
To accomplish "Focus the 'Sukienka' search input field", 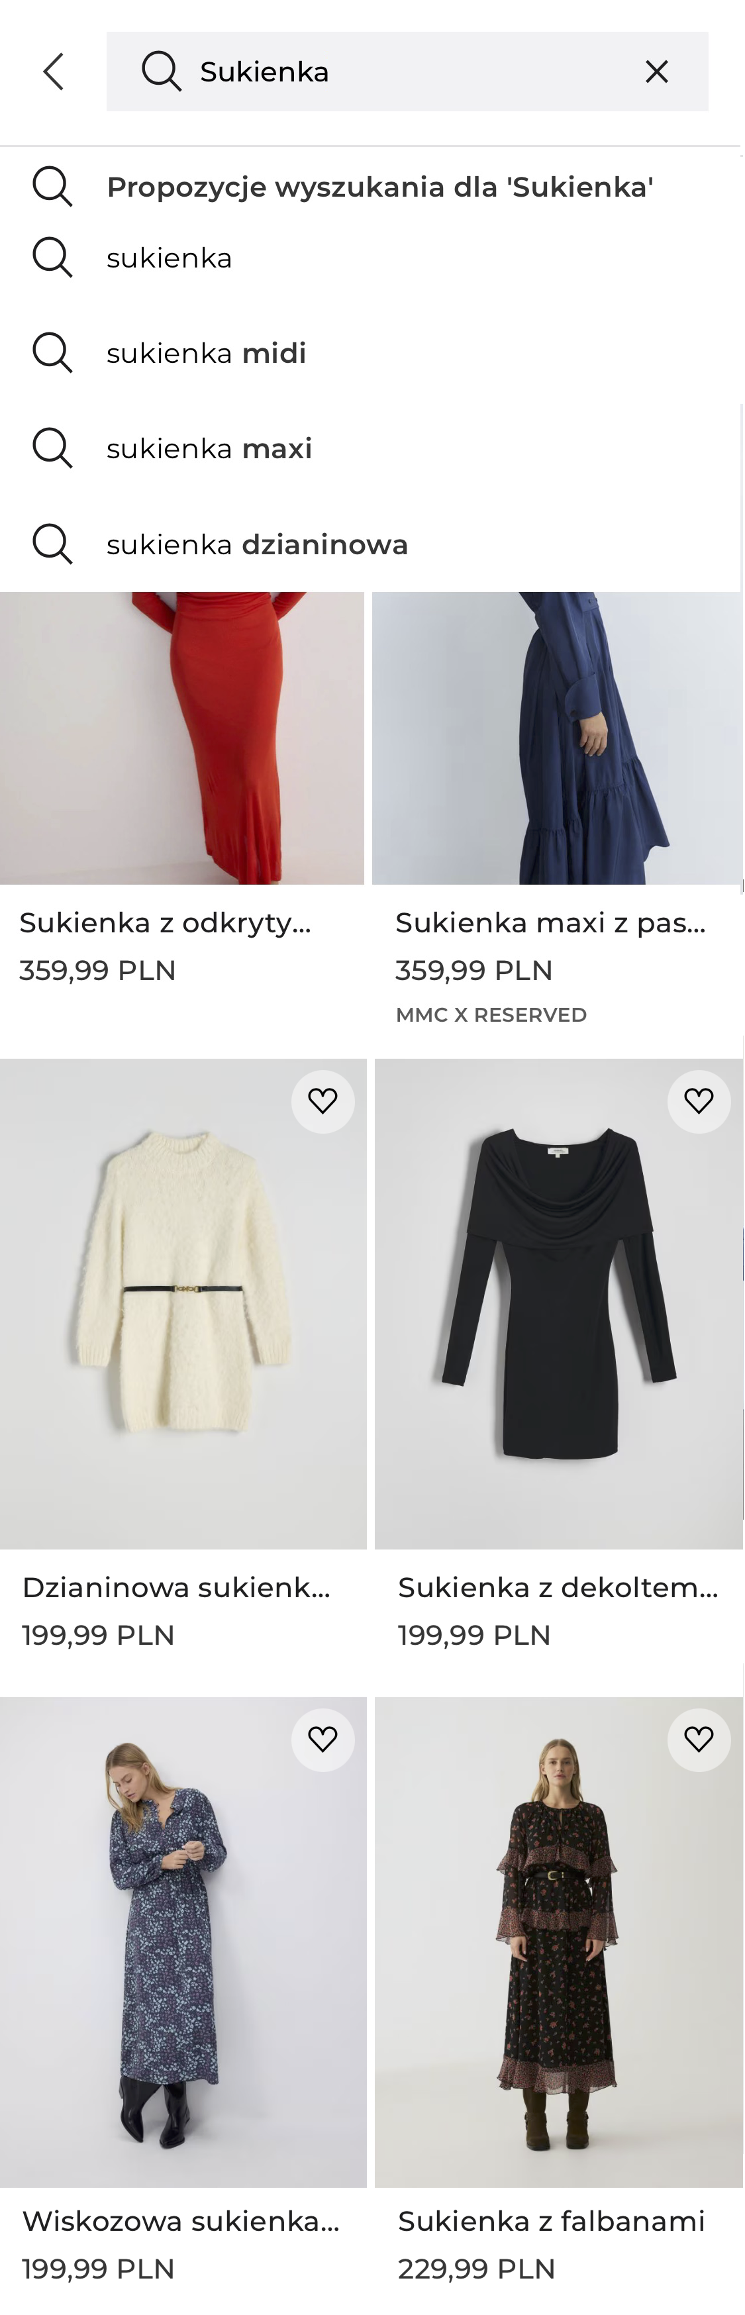I will pyautogui.click(x=395, y=72).
